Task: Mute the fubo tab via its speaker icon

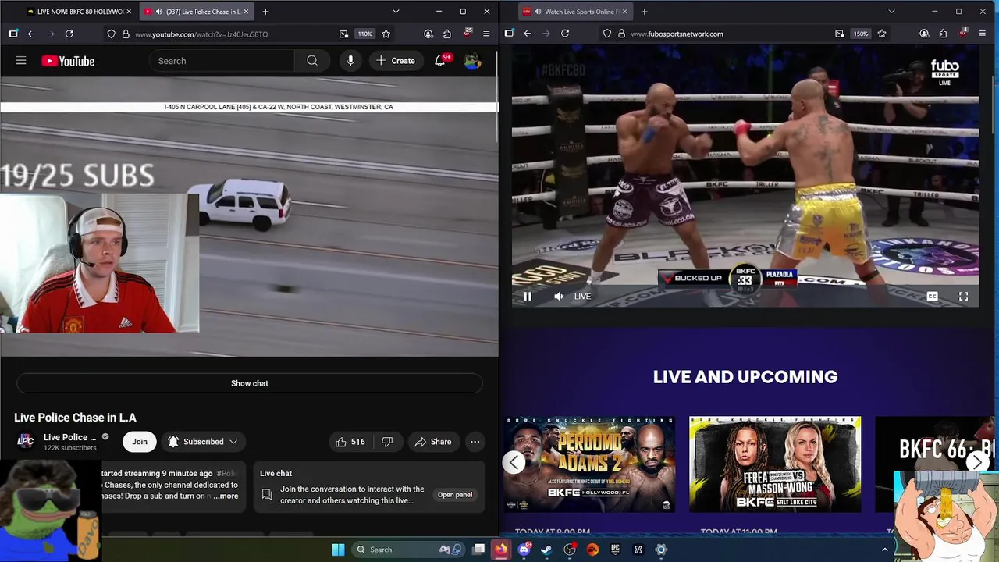Action: coord(538,12)
